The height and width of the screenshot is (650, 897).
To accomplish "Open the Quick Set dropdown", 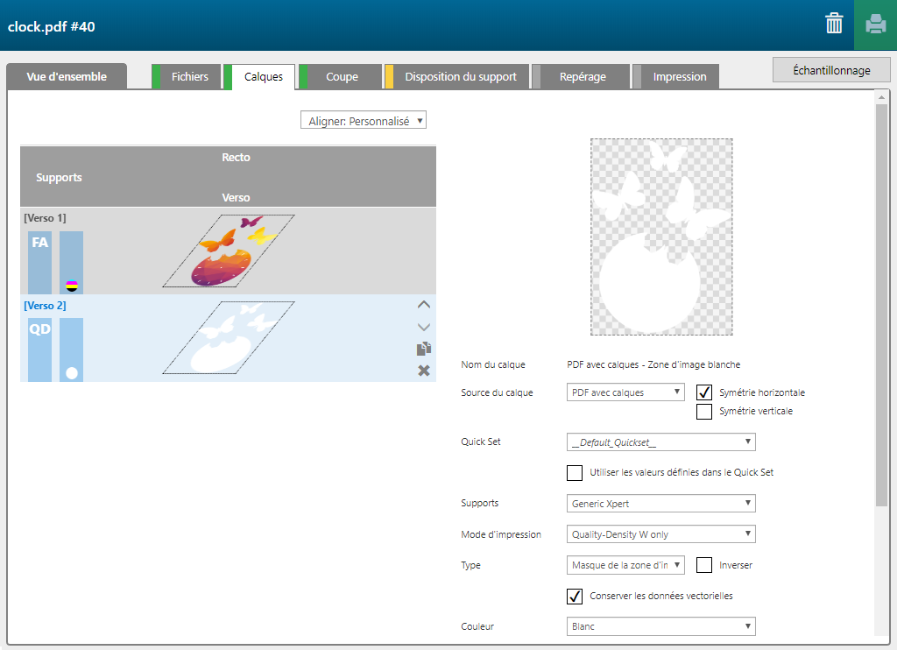I will pos(660,442).
